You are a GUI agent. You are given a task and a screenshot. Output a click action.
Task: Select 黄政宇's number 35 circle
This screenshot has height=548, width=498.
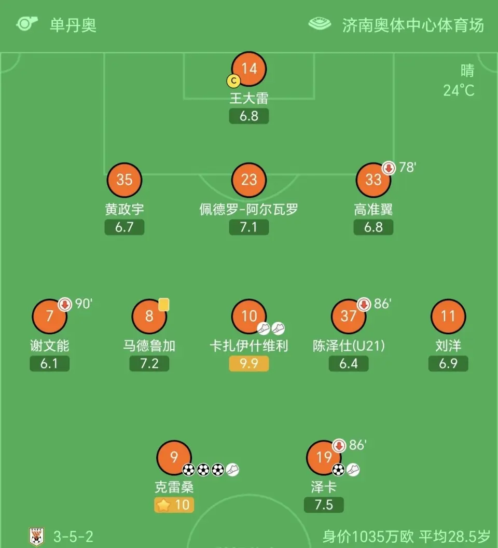coord(124,180)
